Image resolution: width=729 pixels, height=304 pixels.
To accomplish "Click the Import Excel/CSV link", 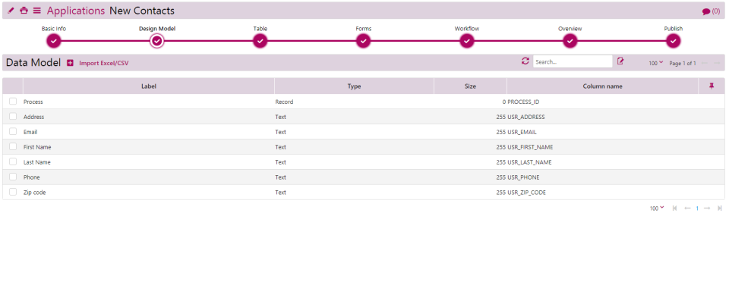I will 104,63.
